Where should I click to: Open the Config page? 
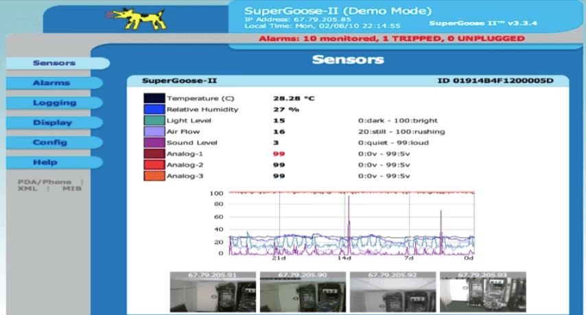(54, 142)
